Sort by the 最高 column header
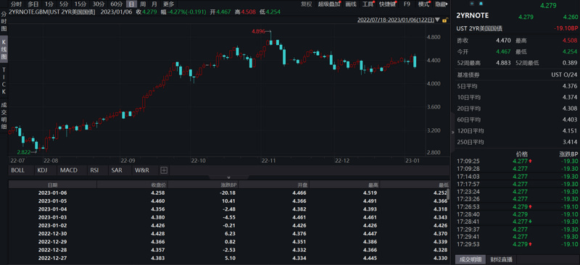 [x=344, y=185]
